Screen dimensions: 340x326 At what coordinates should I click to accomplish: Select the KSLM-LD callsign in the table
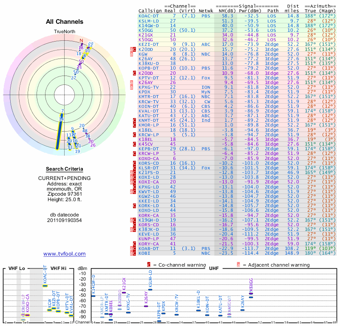(x=149, y=20)
